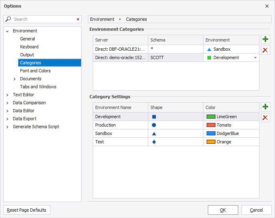
Task: Add a new category setting
Action: [265, 107]
